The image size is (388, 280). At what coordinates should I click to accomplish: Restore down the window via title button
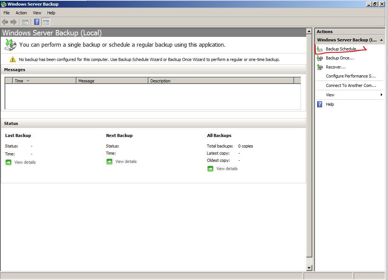[x=375, y=4]
